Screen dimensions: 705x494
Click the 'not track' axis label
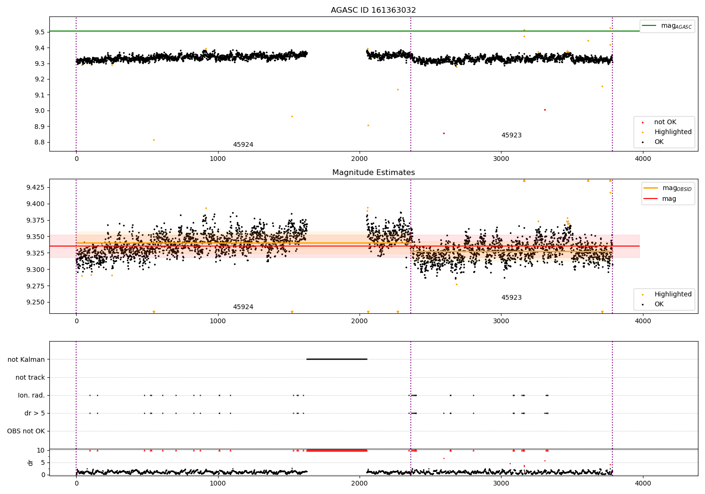click(x=30, y=377)
